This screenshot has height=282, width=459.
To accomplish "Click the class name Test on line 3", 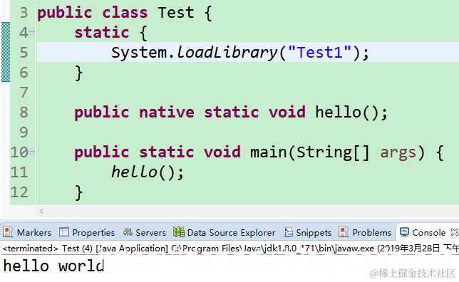I will pos(176,13).
